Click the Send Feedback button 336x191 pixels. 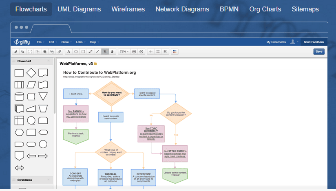[x=314, y=42]
